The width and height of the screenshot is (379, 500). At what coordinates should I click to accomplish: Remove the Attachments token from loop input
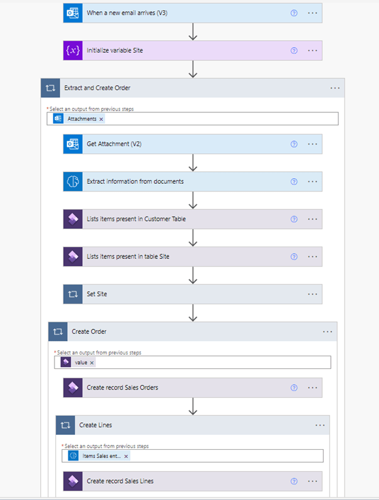[x=101, y=119]
